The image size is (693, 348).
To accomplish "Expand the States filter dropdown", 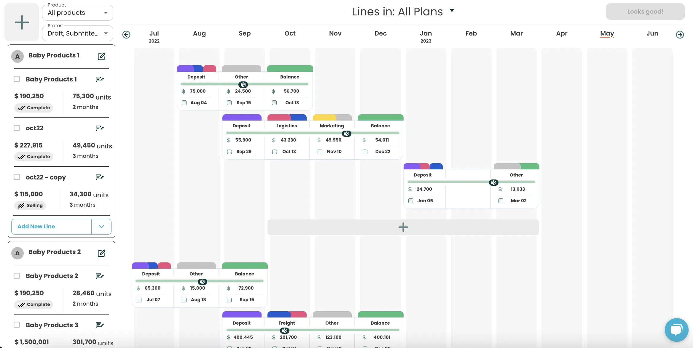I will [x=78, y=33].
